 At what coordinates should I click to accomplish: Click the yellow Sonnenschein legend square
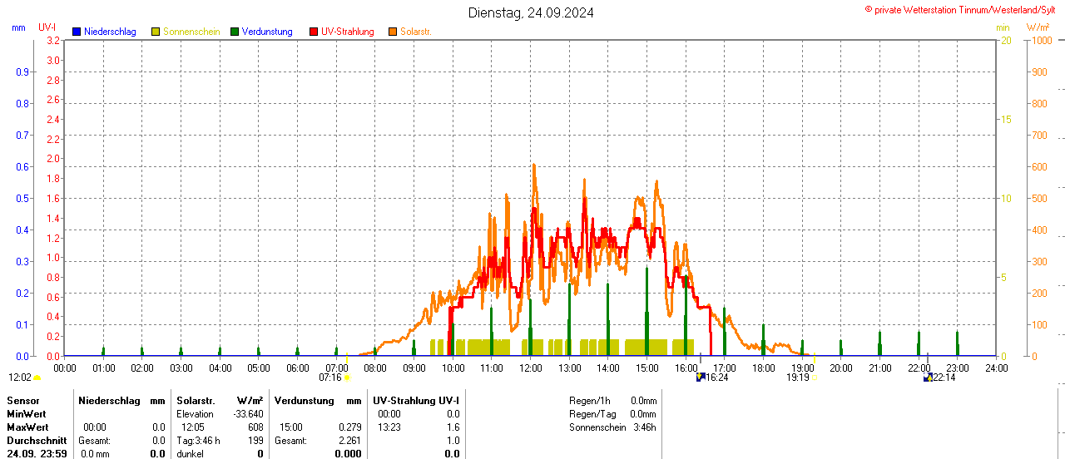(x=156, y=32)
